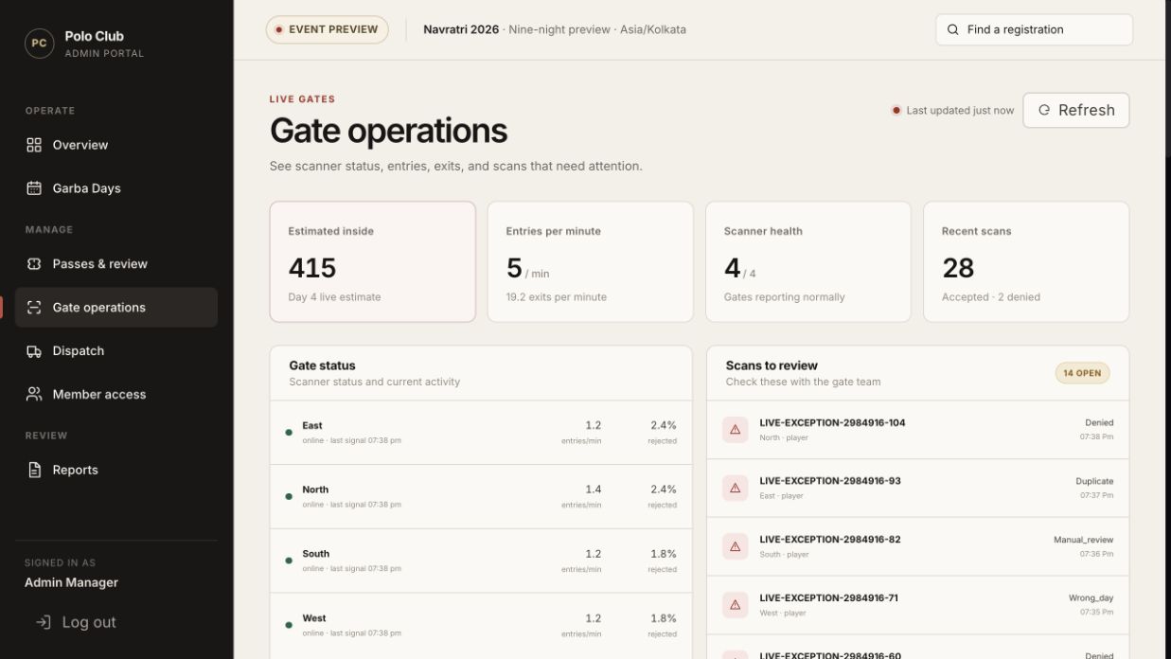Click the 14 OPEN badge
Screen dimensions: 1171x659
coord(1082,373)
